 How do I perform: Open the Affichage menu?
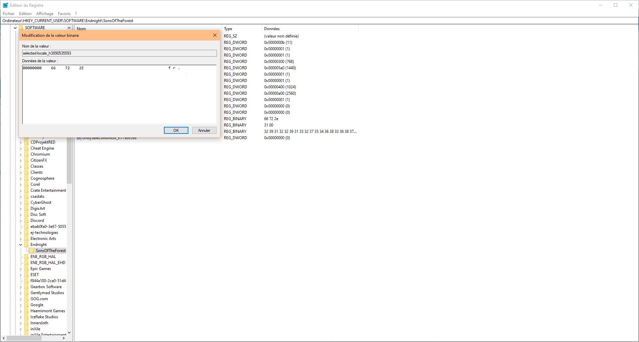(x=45, y=13)
